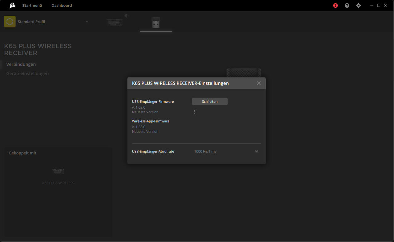The height and width of the screenshot is (242, 394).
Task: Open the Verbindungen section
Action: coord(21,64)
